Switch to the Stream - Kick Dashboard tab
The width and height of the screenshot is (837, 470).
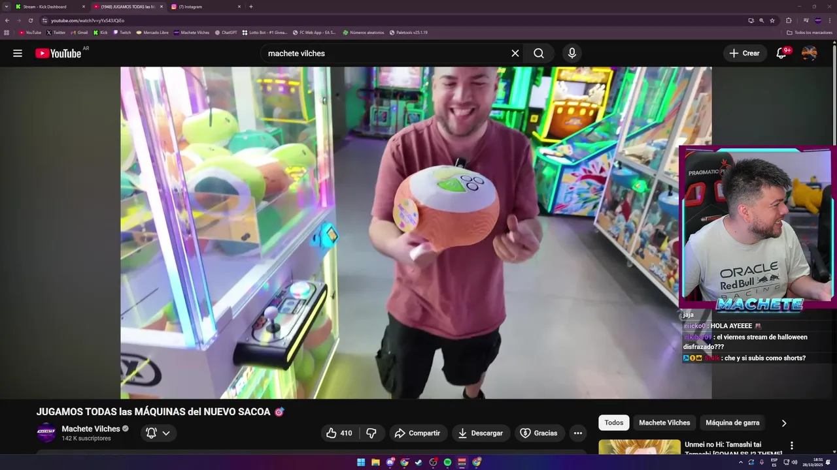pyautogui.click(x=50, y=7)
